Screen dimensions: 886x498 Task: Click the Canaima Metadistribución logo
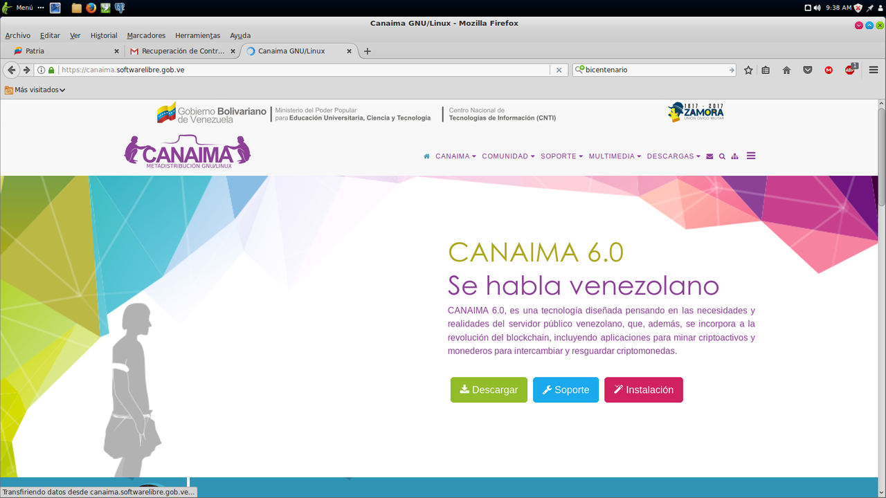pyautogui.click(x=188, y=151)
